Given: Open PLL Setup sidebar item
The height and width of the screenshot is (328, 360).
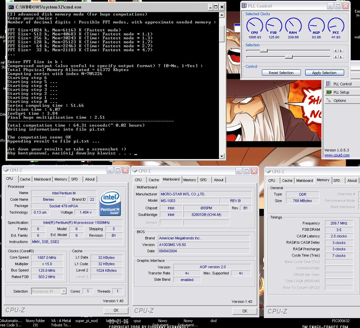Looking at the screenshot, I should tap(342, 92).
